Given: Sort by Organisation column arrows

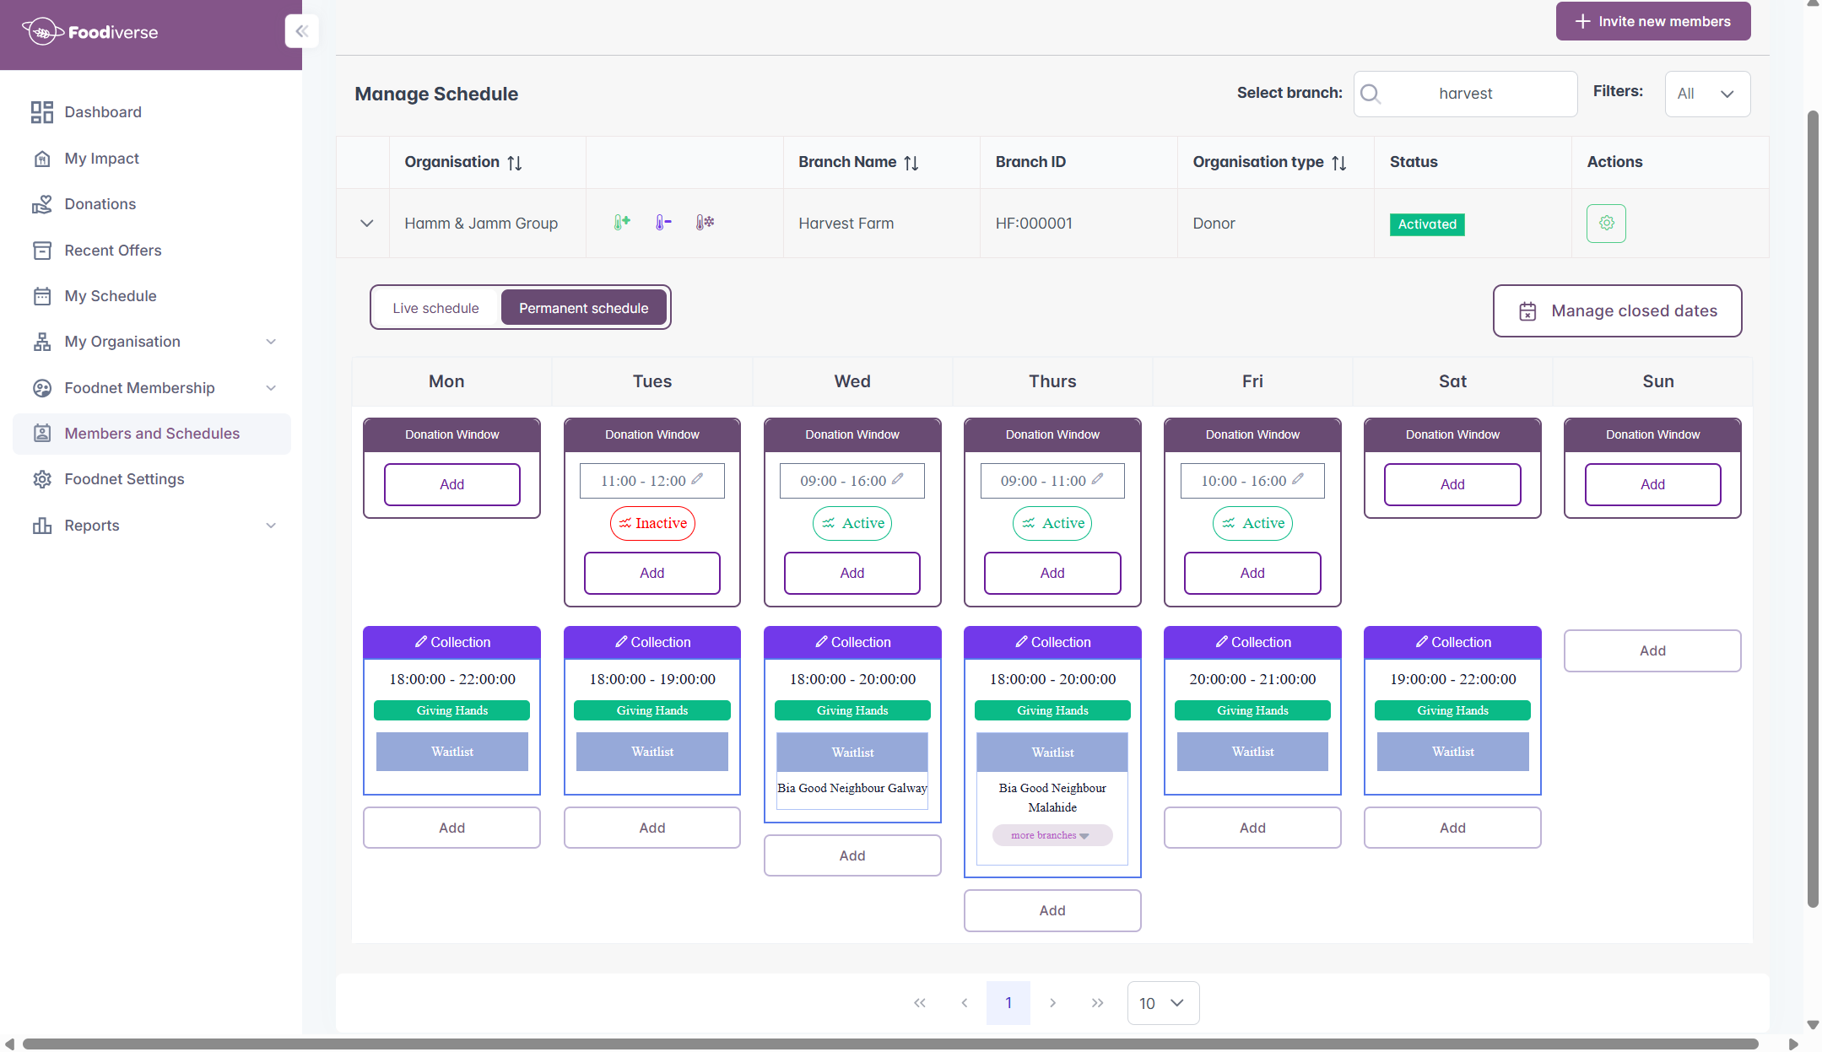Looking at the screenshot, I should [x=514, y=163].
